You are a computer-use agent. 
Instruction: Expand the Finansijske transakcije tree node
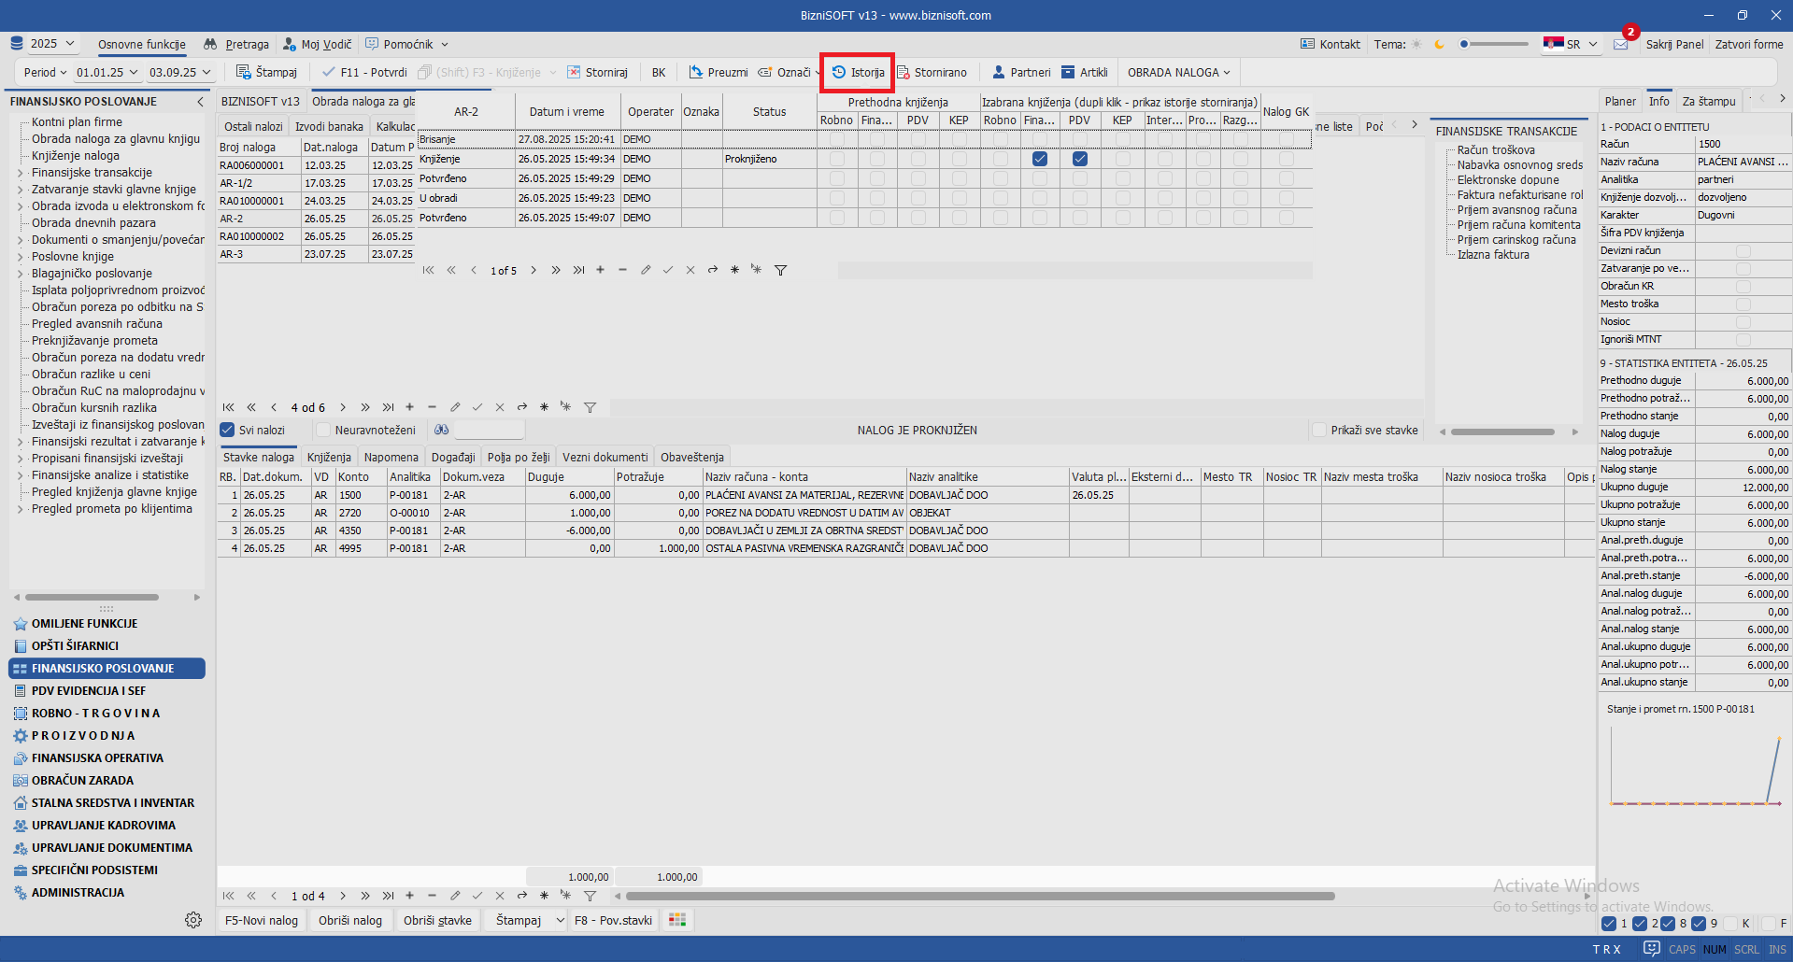21,173
